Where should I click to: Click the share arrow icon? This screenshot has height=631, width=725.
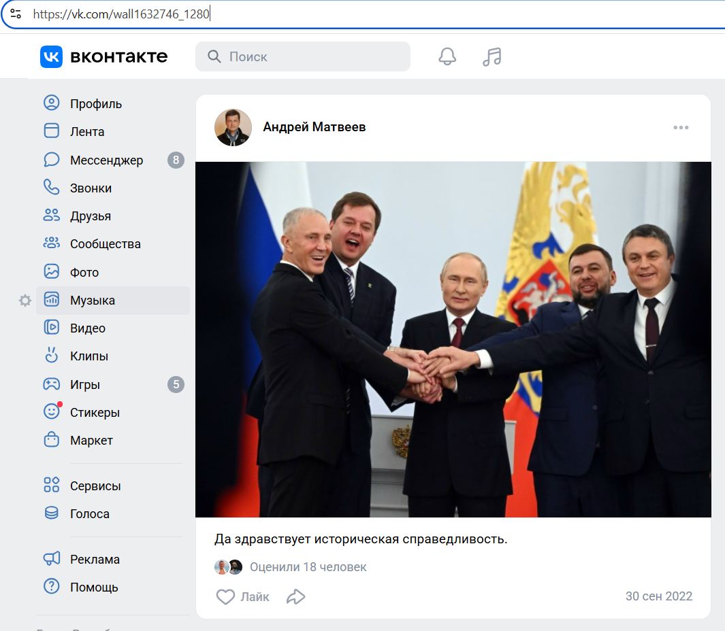(295, 597)
